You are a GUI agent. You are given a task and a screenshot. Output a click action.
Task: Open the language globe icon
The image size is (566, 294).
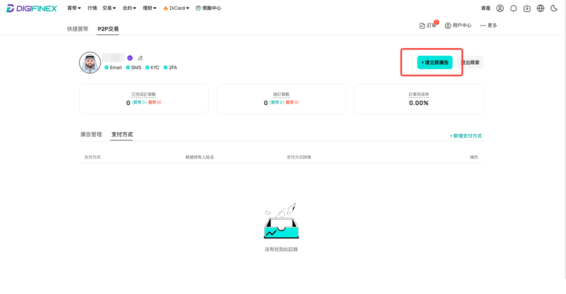coord(540,8)
